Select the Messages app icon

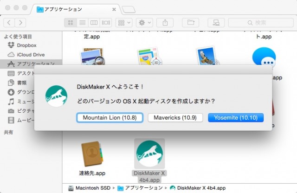(264, 57)
